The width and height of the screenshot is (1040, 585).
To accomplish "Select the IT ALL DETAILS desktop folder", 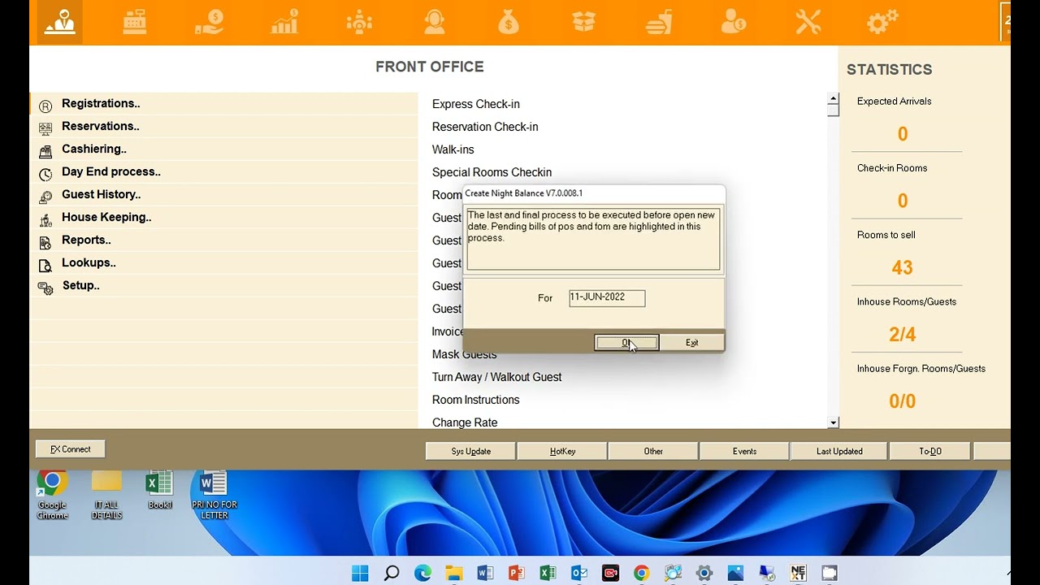I will [x=106, y=494].
